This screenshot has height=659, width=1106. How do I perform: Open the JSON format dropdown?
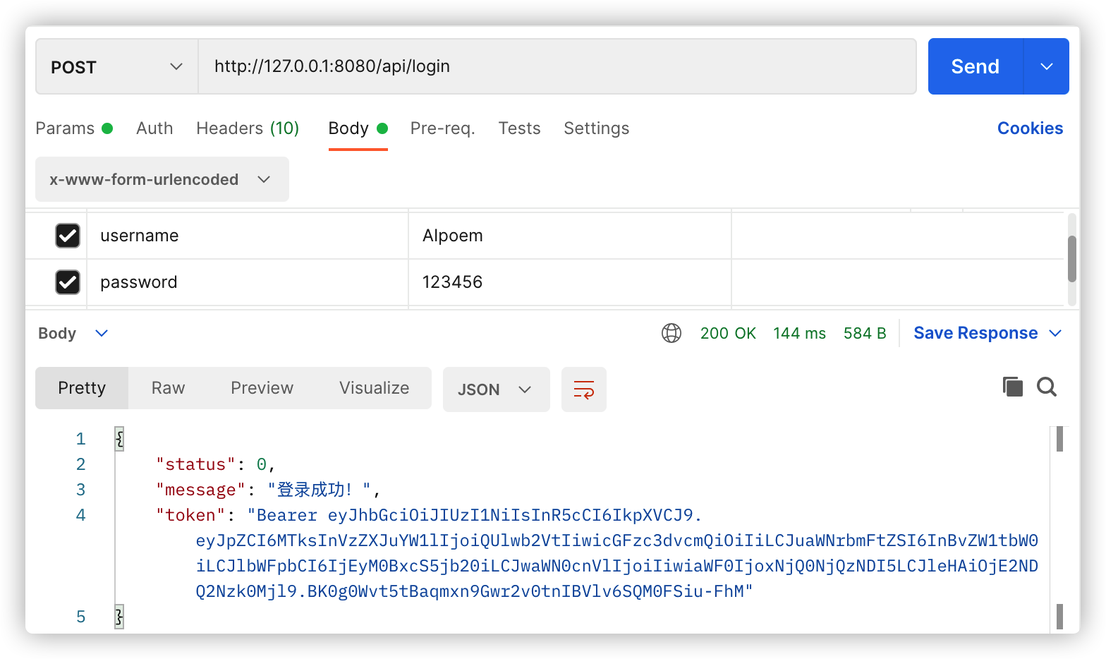tap(497, 389)
